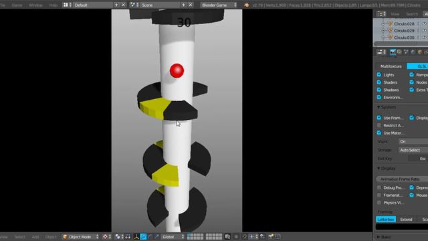Toggle visibility of Circulo.029

424,31
